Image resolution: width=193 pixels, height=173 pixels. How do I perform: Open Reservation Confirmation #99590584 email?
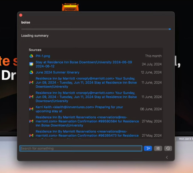(x=87, y=121)
